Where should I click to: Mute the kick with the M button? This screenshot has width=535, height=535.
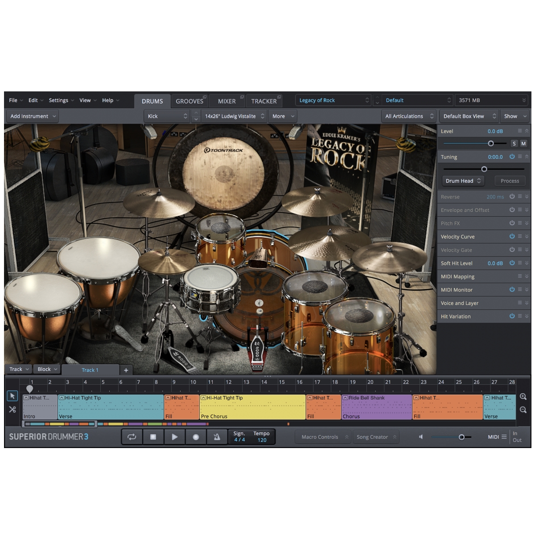click(x=523, y=144)
